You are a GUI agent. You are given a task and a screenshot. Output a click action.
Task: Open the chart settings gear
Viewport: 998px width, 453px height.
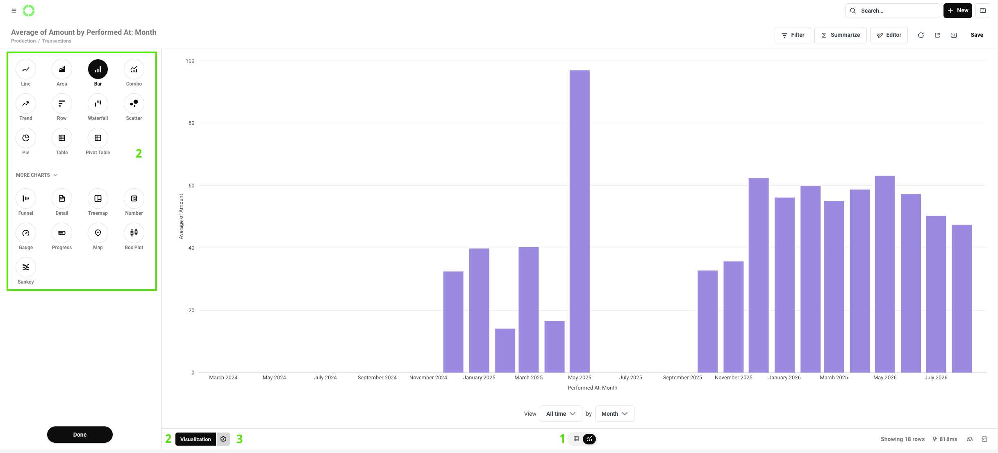(x=223, y=439)
